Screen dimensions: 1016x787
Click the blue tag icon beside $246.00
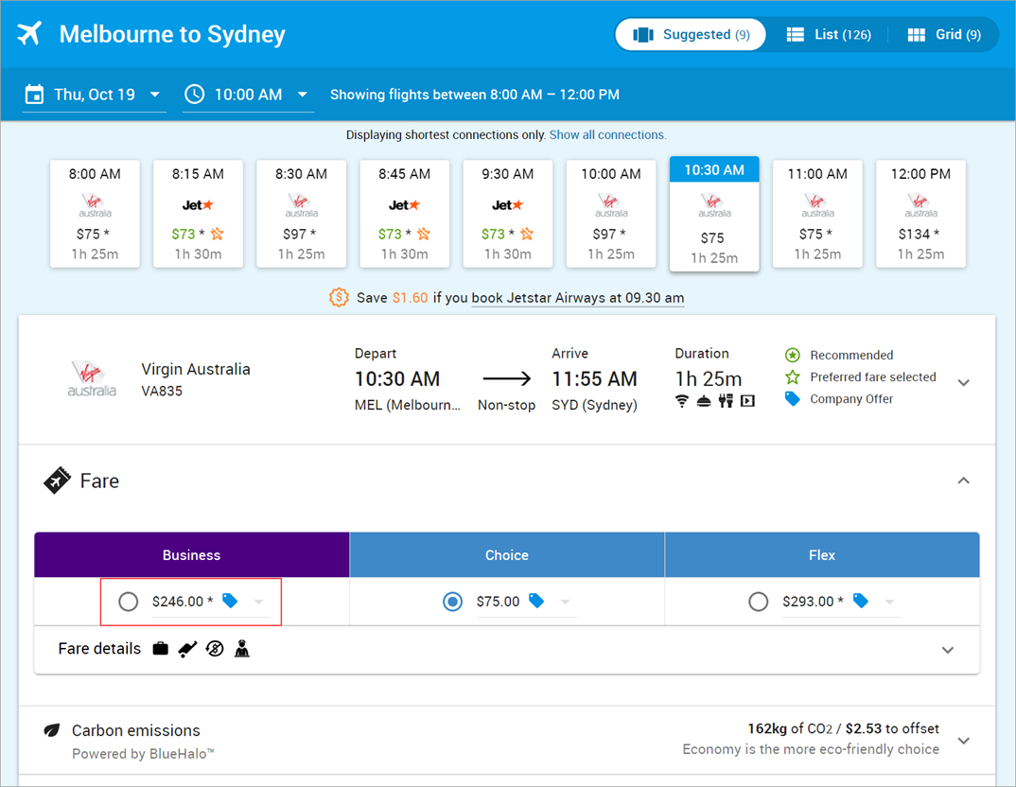coord(230,601)
